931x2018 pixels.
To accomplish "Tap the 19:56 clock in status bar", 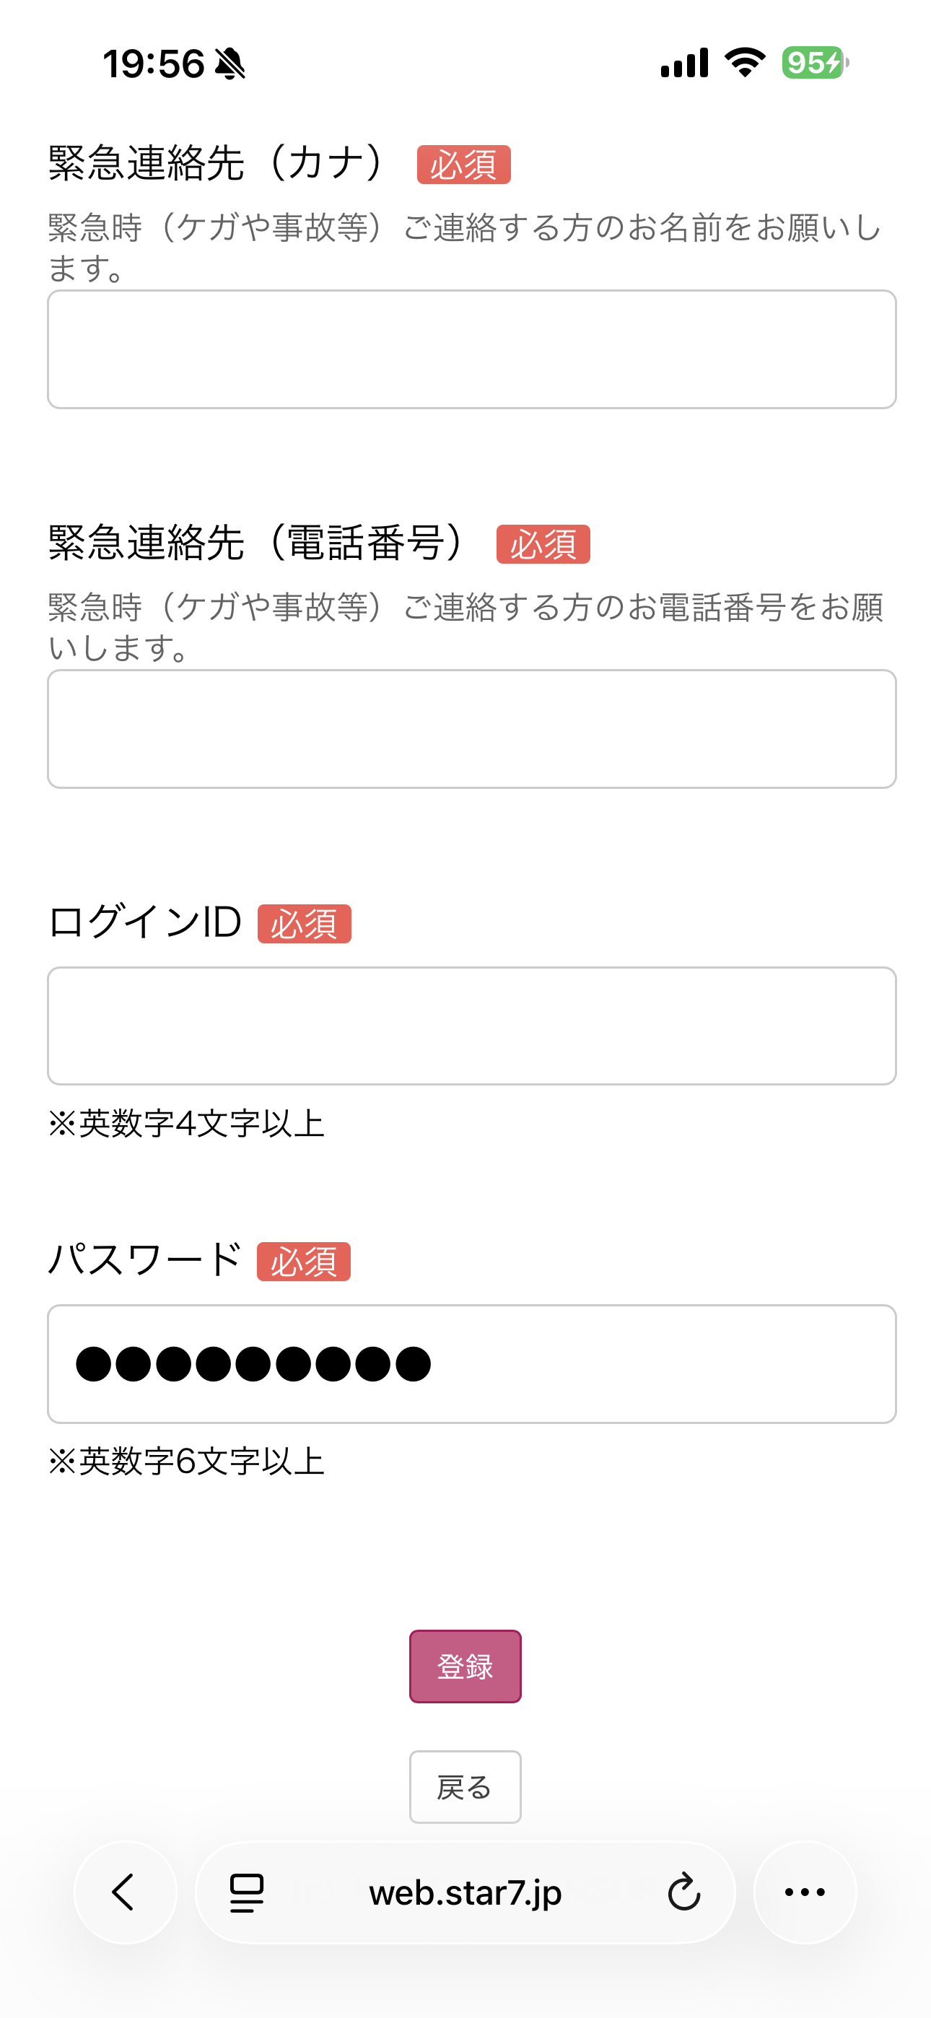I will [154, 64].
